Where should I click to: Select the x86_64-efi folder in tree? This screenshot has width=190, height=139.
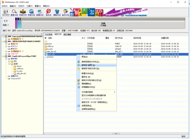[21, 73]
